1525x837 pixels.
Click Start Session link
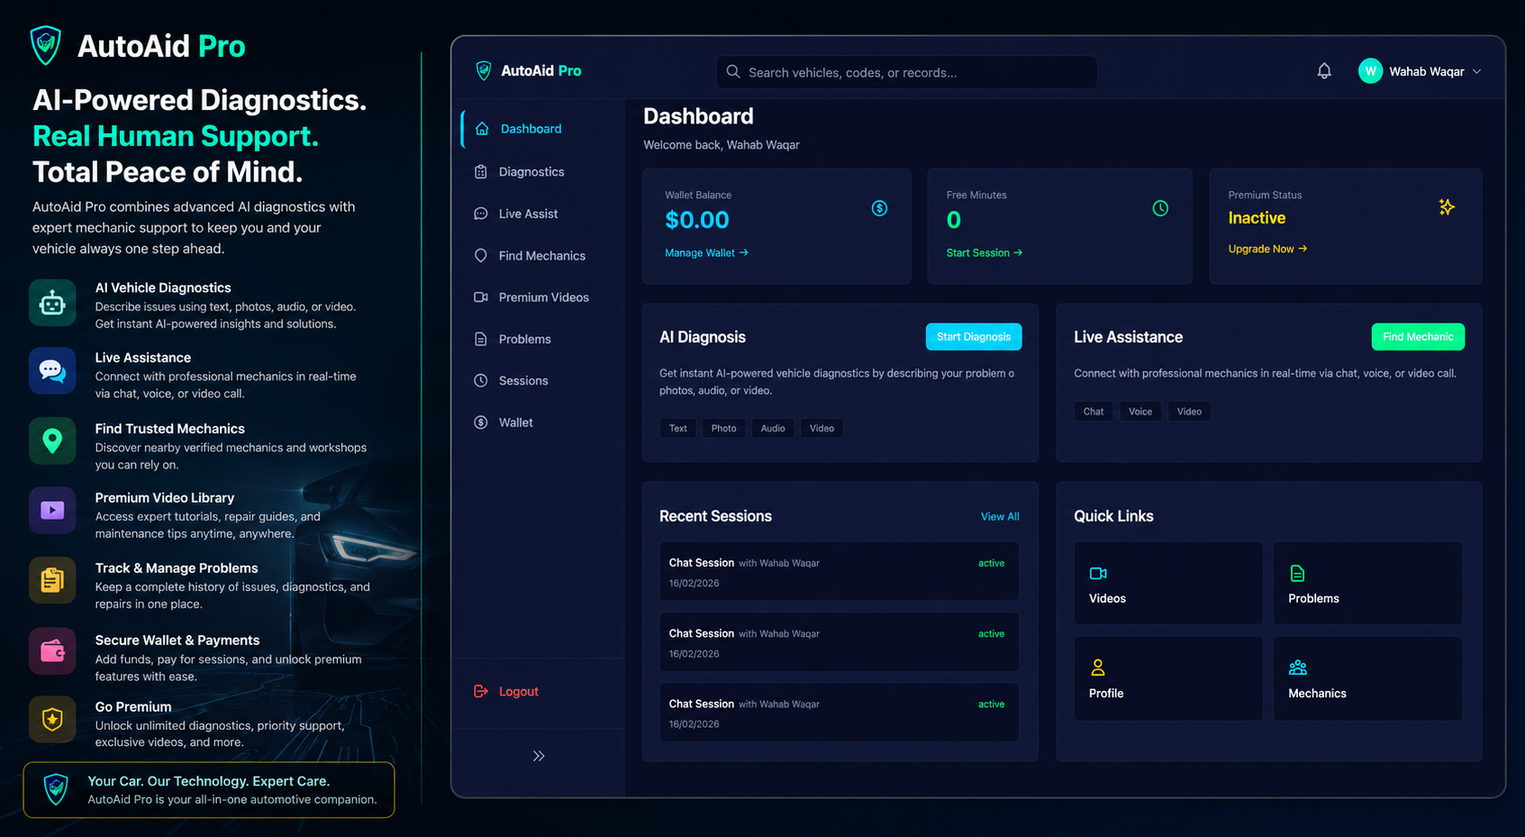point(984,253)
